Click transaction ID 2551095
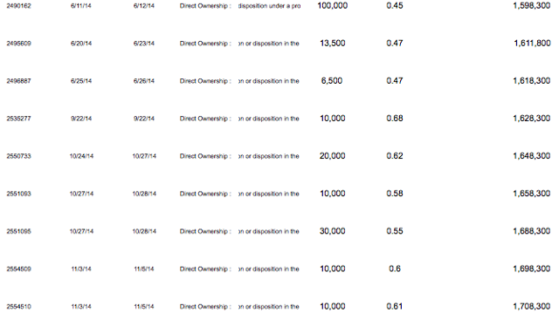559x320 pixels. [x=18, y=231]
